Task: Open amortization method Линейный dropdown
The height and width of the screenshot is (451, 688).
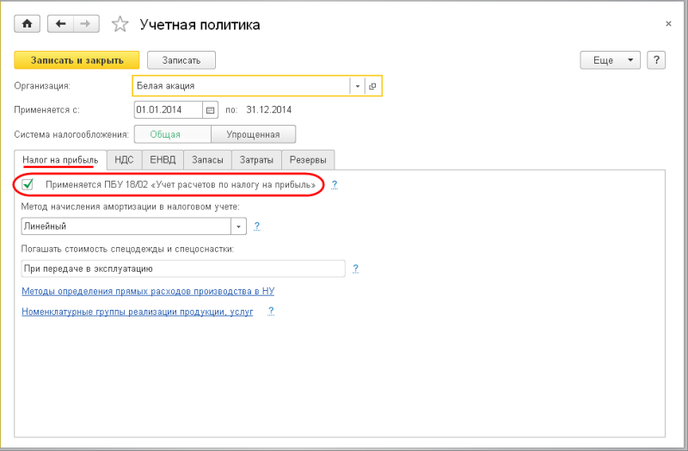Action: (238, 226)
